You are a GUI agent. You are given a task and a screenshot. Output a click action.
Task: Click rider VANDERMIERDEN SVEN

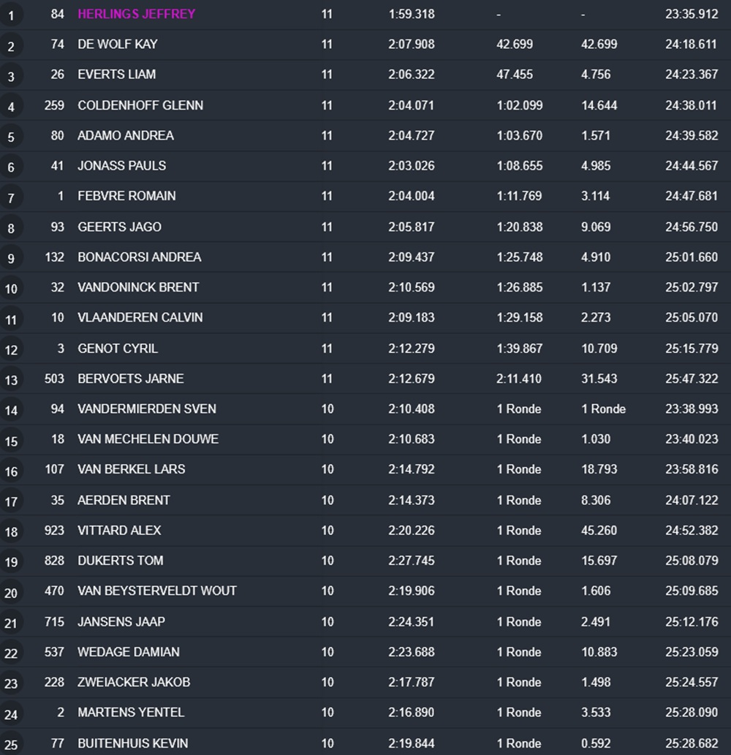click(147, 409)
